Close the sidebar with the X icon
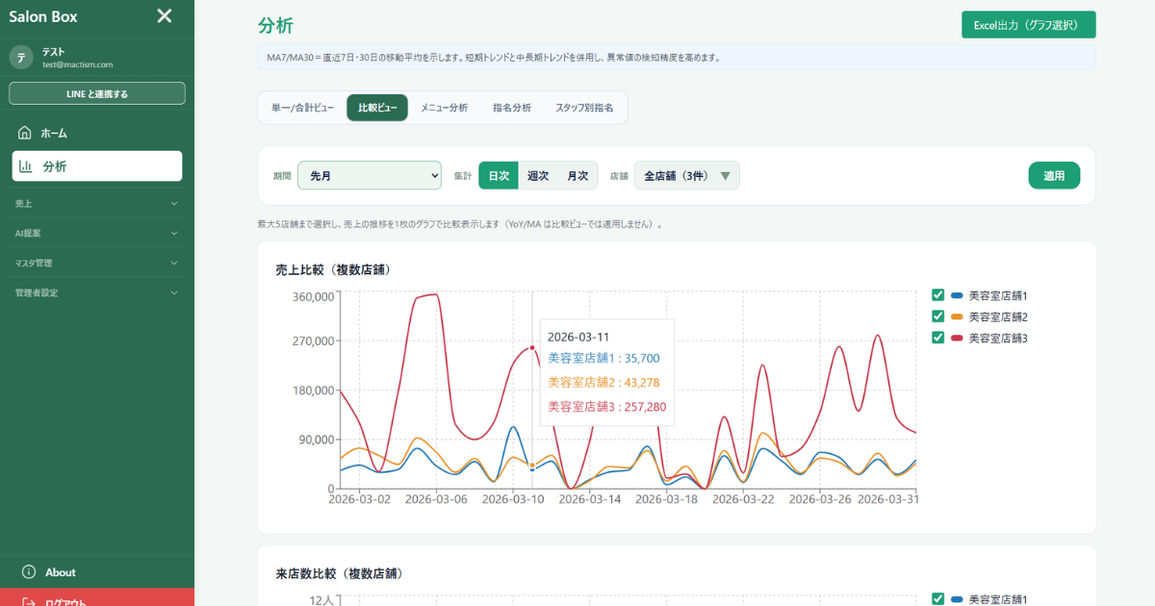1155x606 pixels. click(x=165, y=15)
